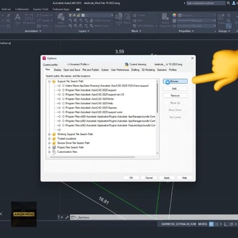The width and height of the screenshot is (238, 238).
Task: Click the search magnifier icon
Action: pyautogui.click(x=228, y=3)
